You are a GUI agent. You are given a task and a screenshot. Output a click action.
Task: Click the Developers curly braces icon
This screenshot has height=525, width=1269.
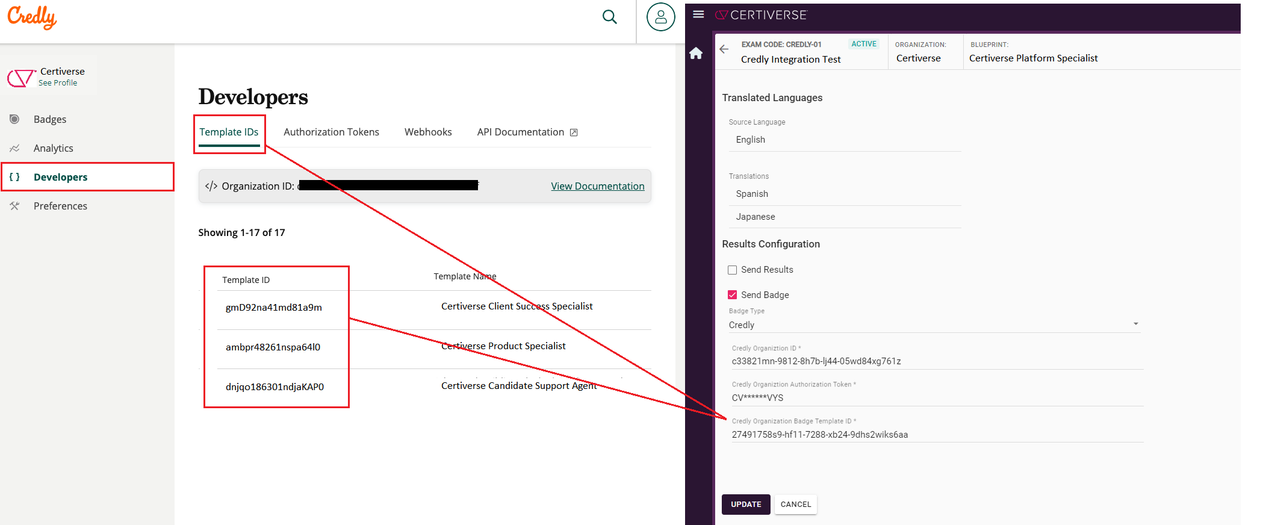pyautogui.click(x=14, y=177)
